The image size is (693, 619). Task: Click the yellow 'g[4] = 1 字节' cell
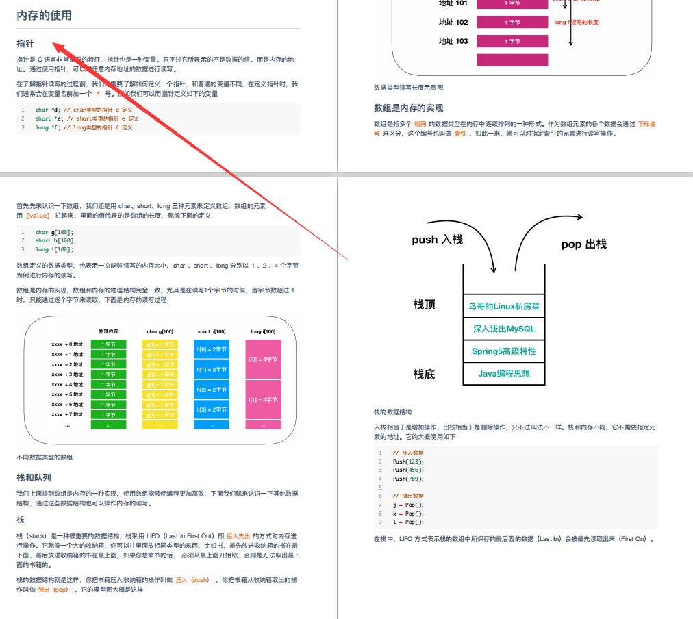(x=160, y=385)
